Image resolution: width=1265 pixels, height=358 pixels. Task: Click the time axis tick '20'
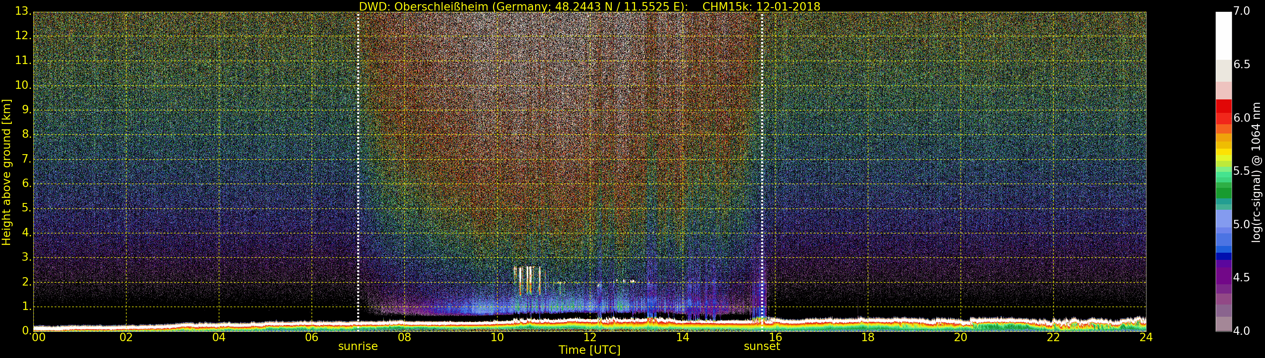pyautogui.click(x=961, y=337)
